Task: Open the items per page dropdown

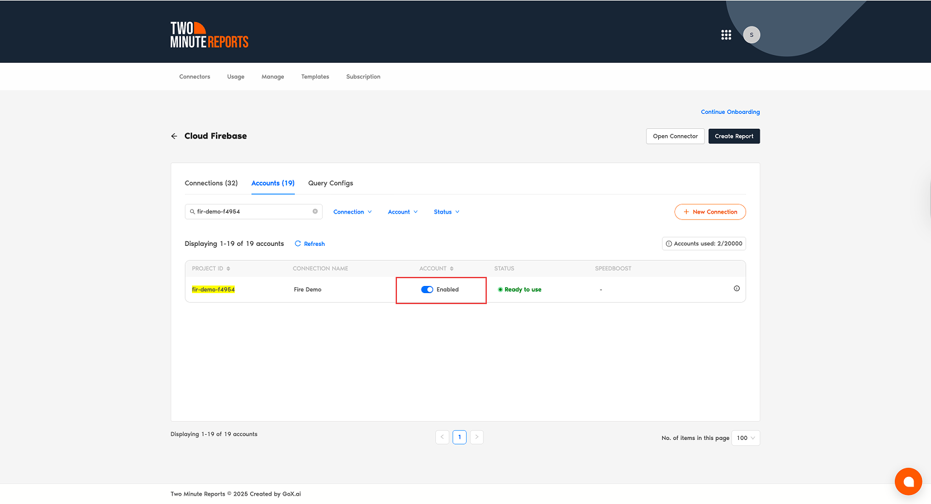Action: (x=745, y=438)
